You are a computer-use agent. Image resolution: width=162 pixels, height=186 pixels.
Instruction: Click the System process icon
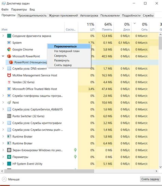pos(9,43)
